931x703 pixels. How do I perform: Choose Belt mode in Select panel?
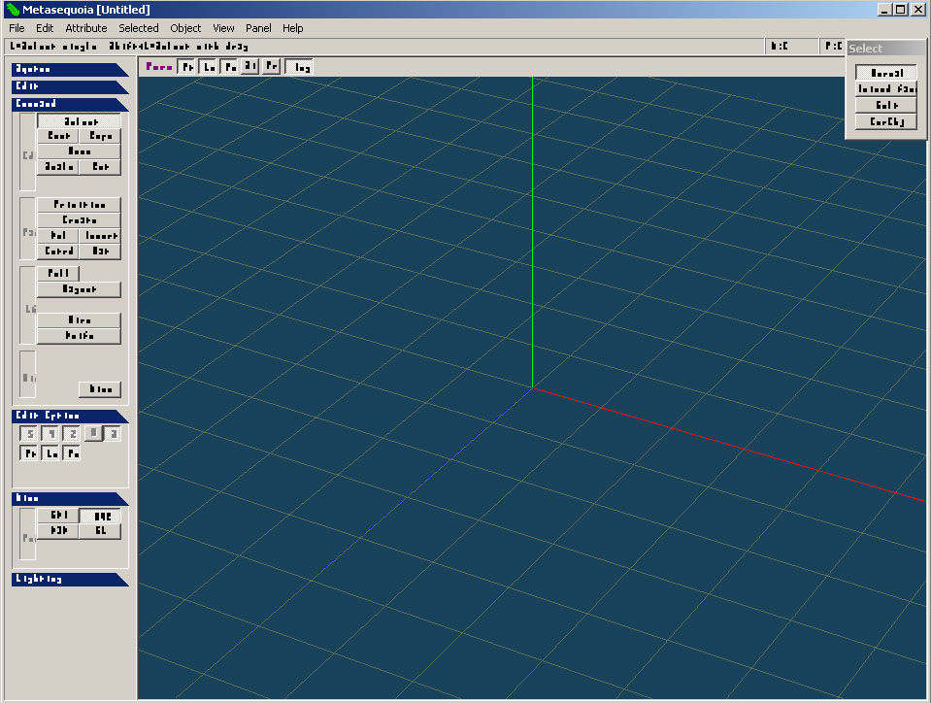[x=886, y=105]
